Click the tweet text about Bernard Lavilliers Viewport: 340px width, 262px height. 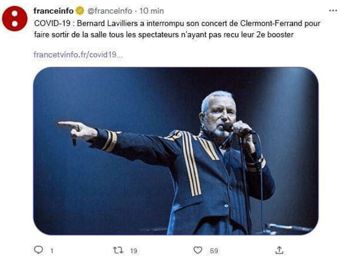click(x=177, y=29)
